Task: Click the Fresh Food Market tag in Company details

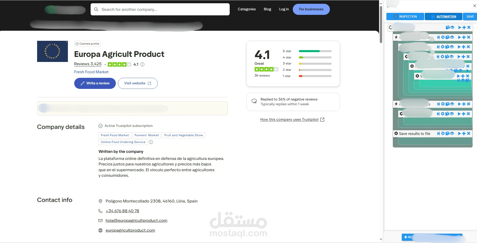Action: [115, 135]
